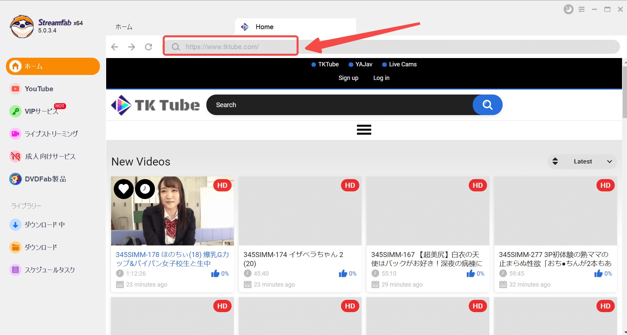This screenshot has width=627, height=335.
Task: Click thumbs-up icon on 345SIMM-174 card
Action: tap(343, 273)
